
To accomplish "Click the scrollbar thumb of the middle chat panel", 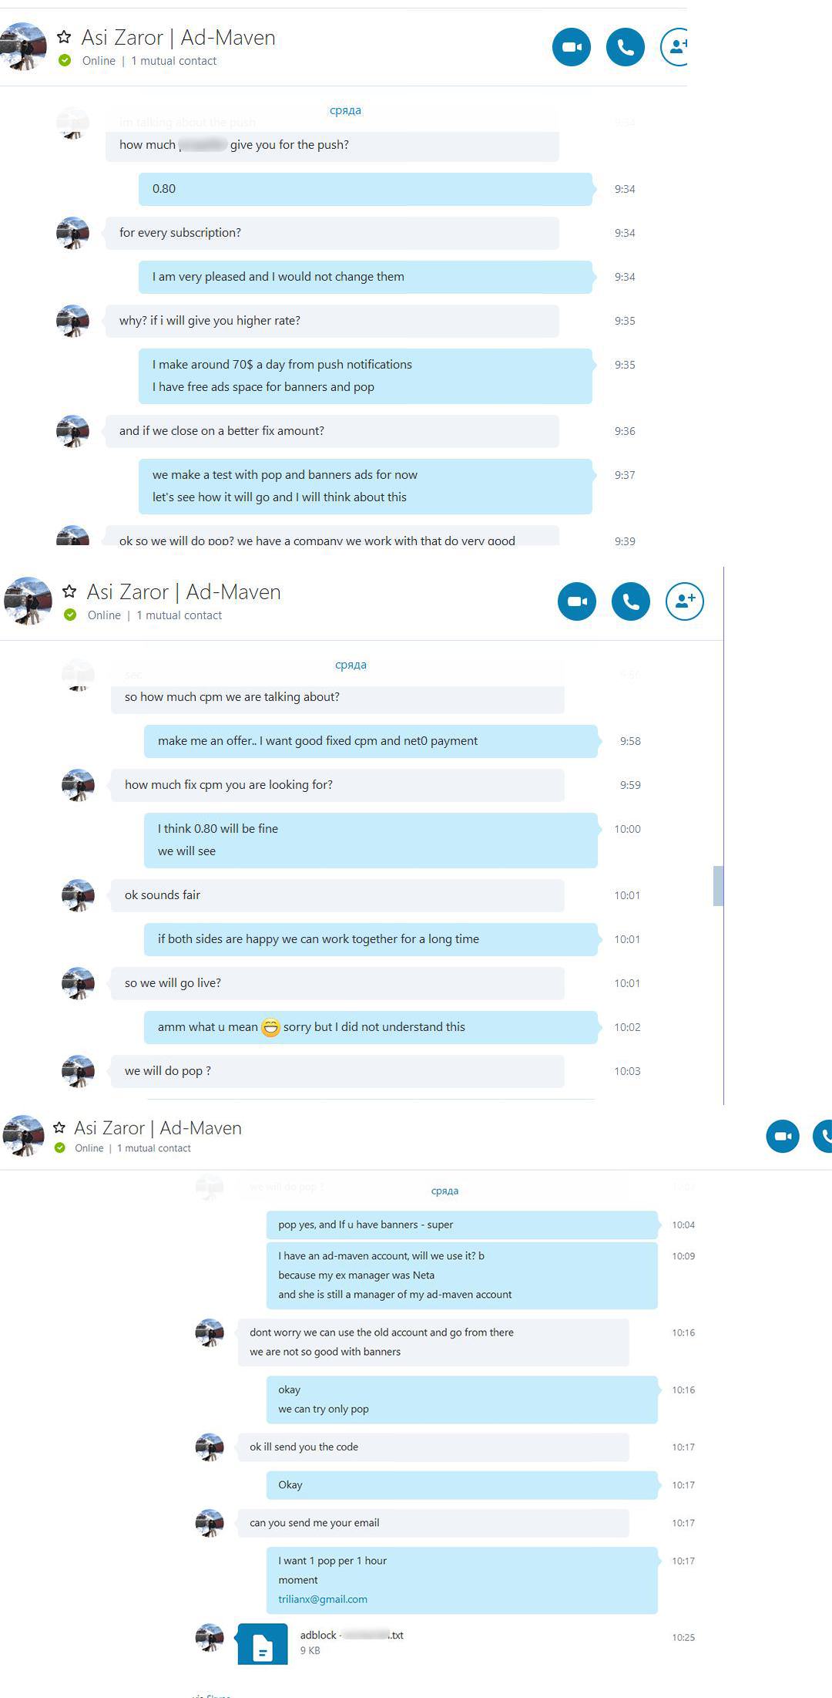I will (x=718, y=886).
